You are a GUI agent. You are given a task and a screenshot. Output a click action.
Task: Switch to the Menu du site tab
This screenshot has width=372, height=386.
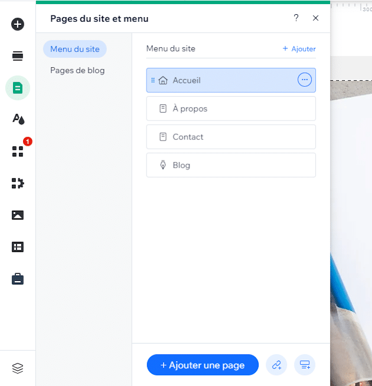pos(74,49)
